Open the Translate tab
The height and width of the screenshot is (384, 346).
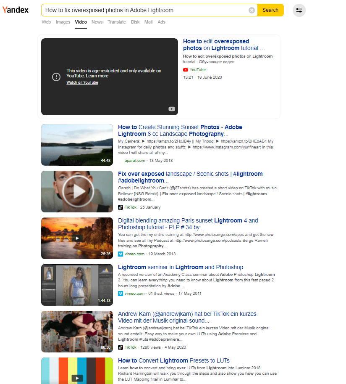tap(117, 22)
